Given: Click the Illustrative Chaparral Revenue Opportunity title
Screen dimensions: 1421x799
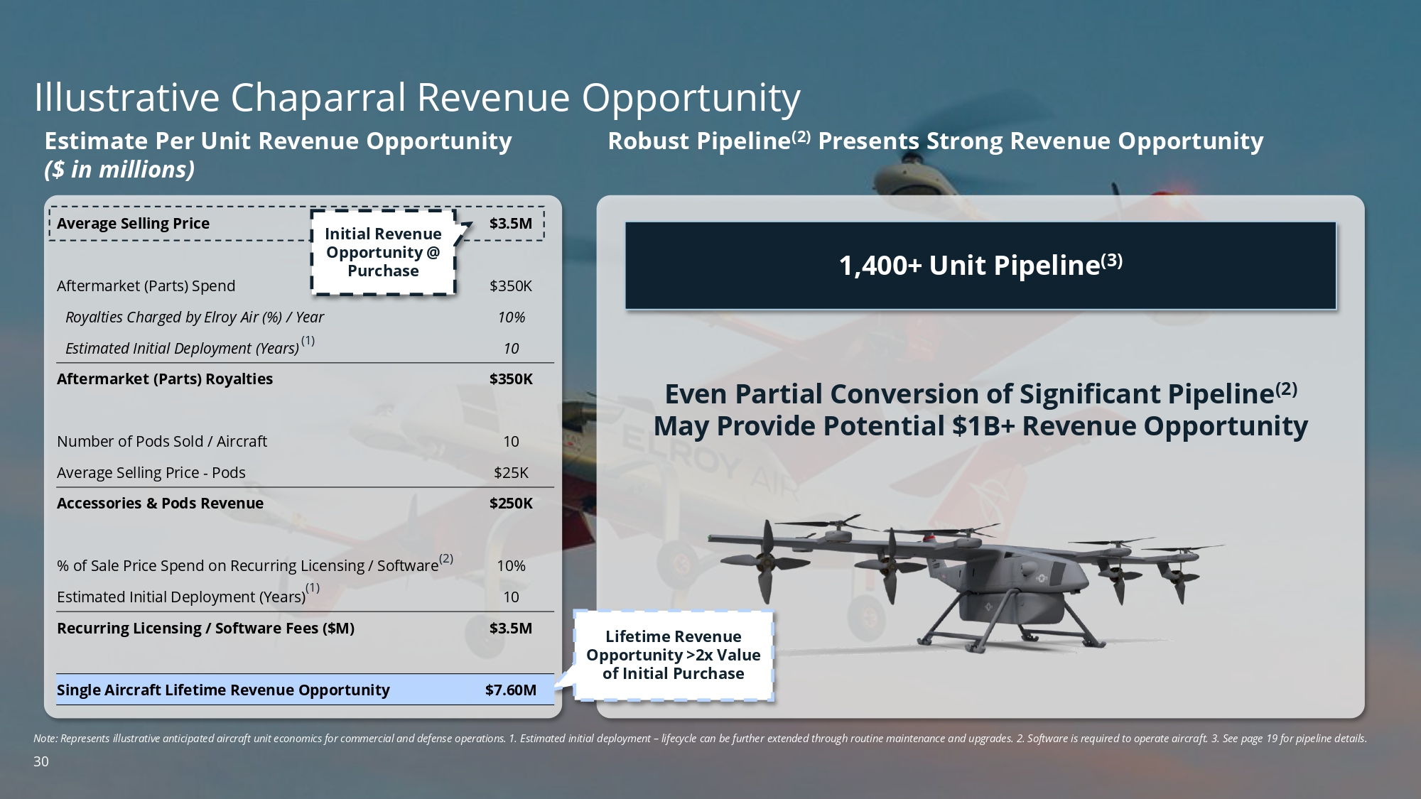Looking at the screenshot, I should tap(417, 97).
